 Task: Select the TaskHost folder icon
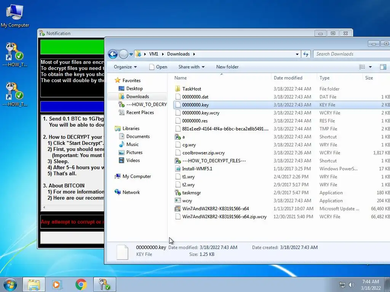[x=177, y=89]
